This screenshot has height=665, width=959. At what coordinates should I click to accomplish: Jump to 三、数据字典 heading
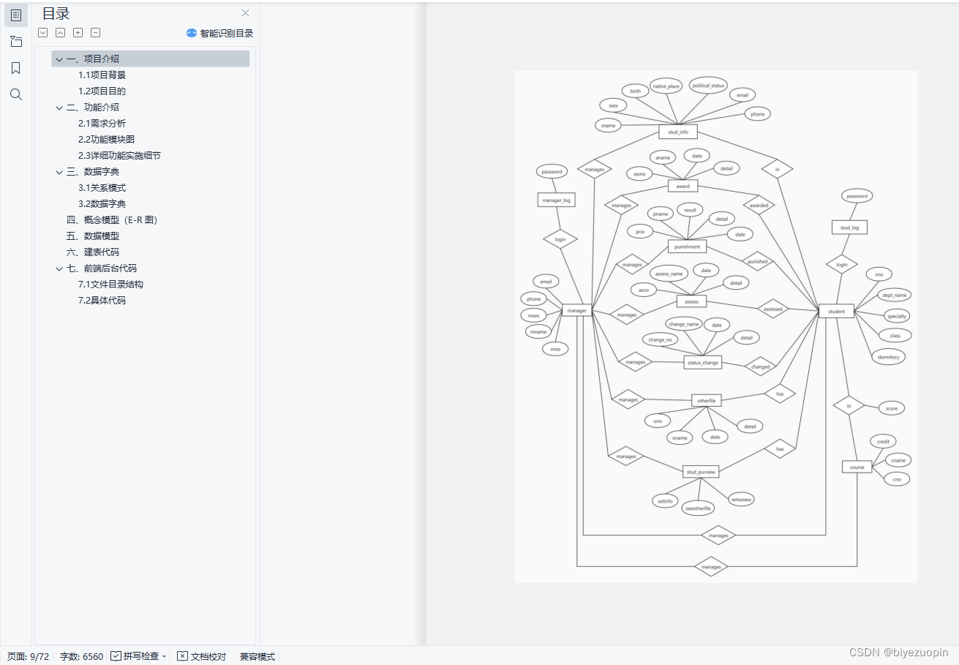[92, 171]
